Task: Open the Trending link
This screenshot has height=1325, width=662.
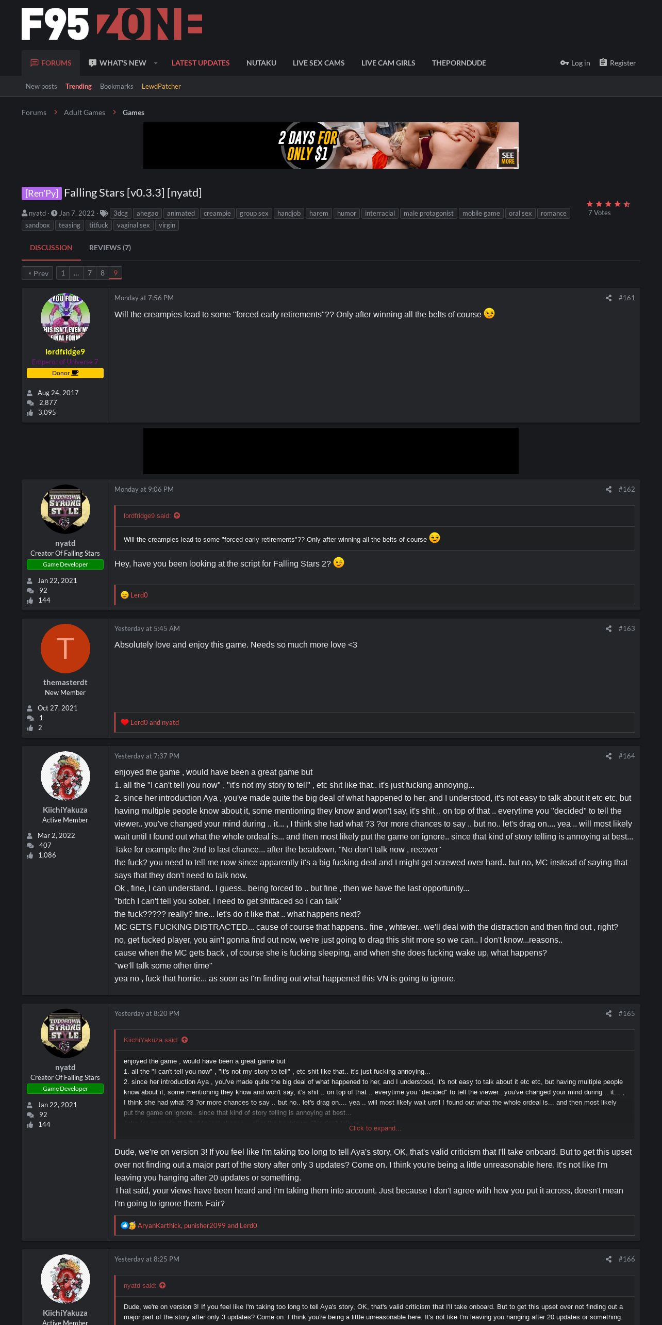Action: pos(78,86)
